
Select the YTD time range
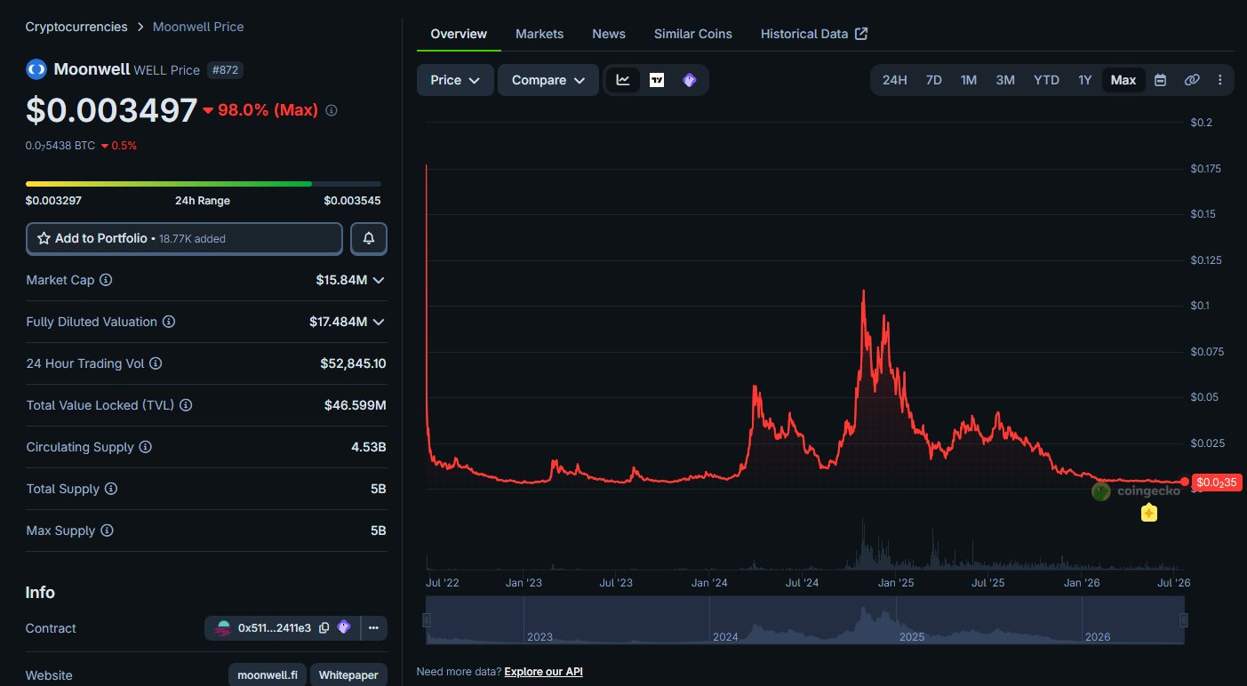(x=1046, y=80)
